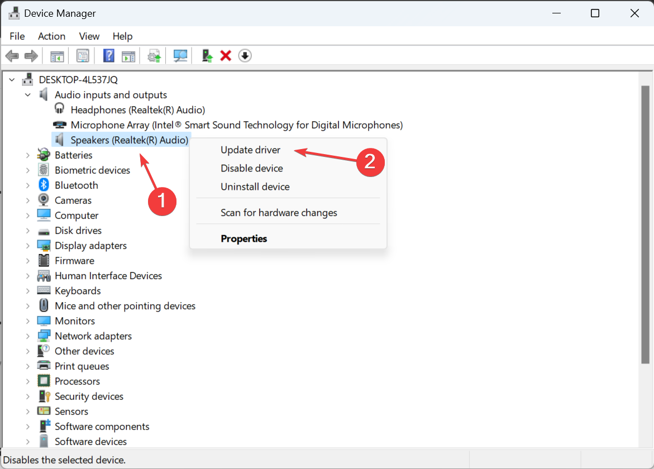Click the red X uninstall device icon
The width and height of the screenshot is (654, 469).
(x=226, y=56)
